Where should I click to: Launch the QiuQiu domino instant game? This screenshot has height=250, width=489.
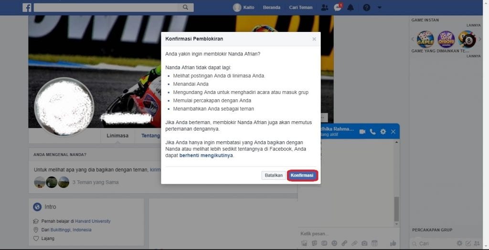pos(446,39)
